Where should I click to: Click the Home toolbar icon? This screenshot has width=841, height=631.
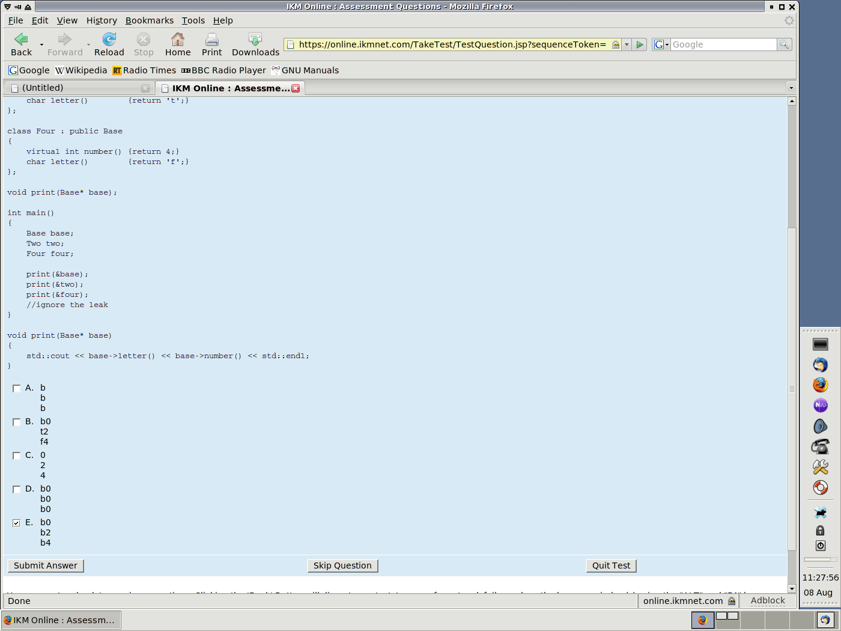[178, 40]
